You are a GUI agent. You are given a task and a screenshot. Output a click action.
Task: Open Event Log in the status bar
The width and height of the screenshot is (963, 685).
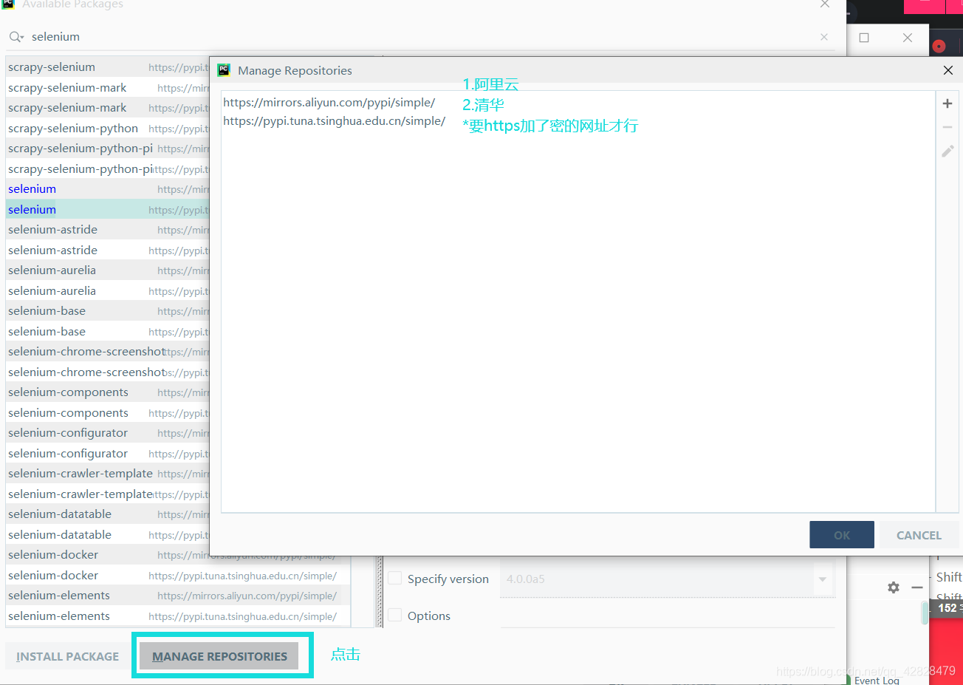[x=876, y=680]
